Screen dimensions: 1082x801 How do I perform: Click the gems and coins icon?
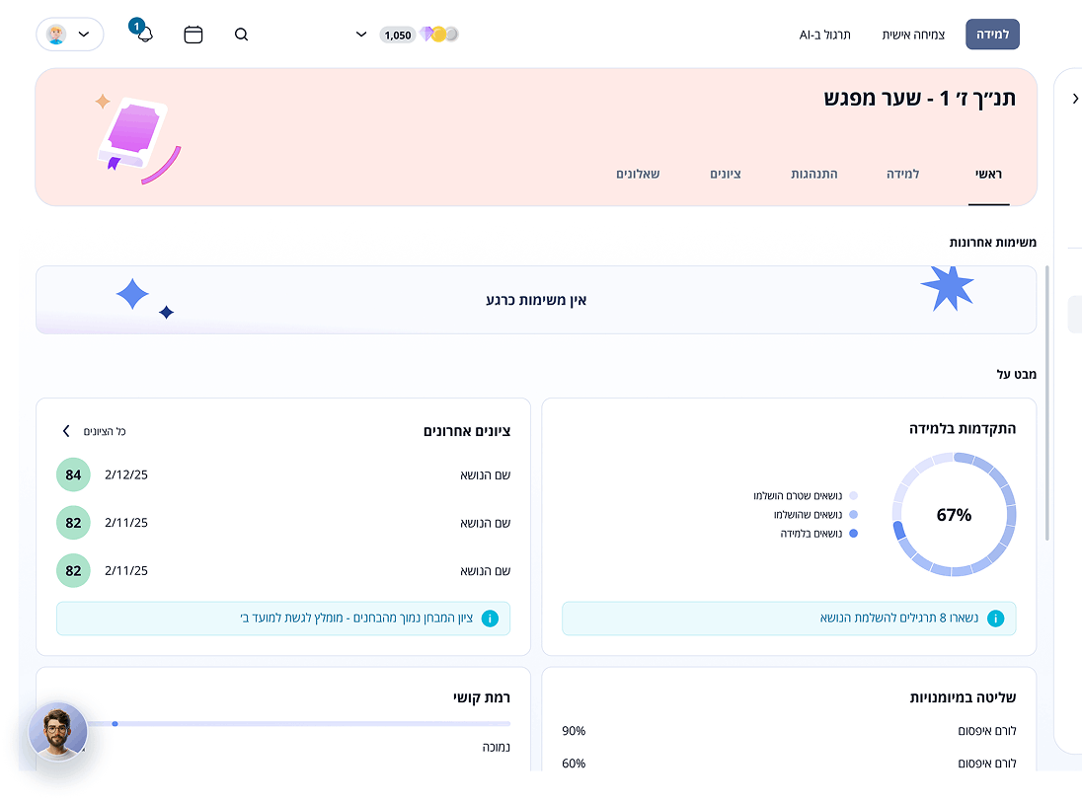tap(439, 34)
